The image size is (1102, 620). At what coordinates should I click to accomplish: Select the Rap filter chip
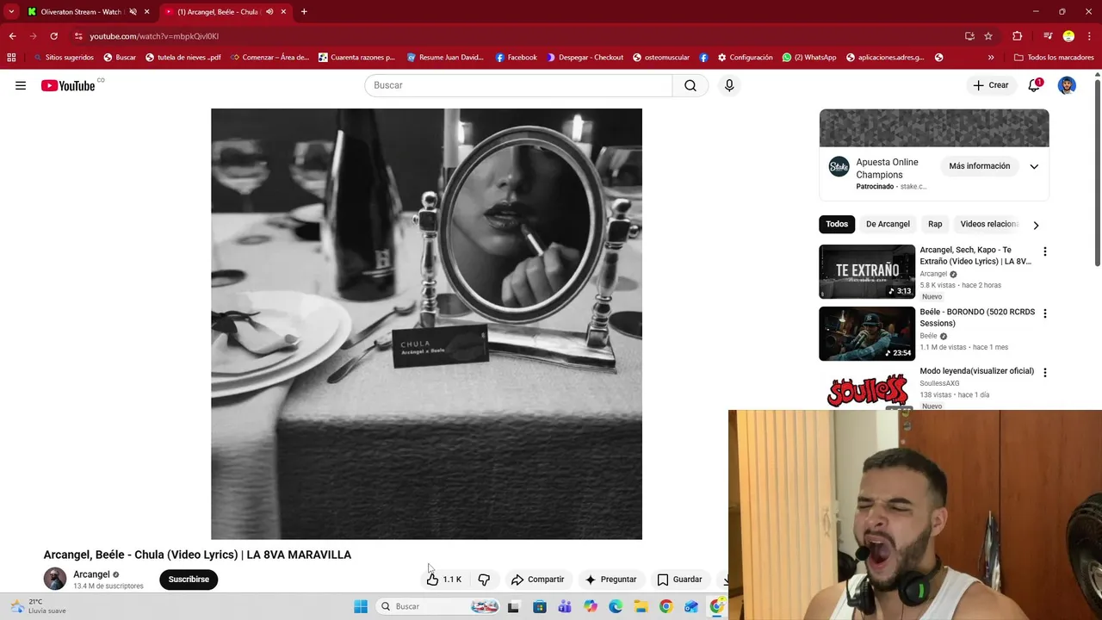coord(935,224)
